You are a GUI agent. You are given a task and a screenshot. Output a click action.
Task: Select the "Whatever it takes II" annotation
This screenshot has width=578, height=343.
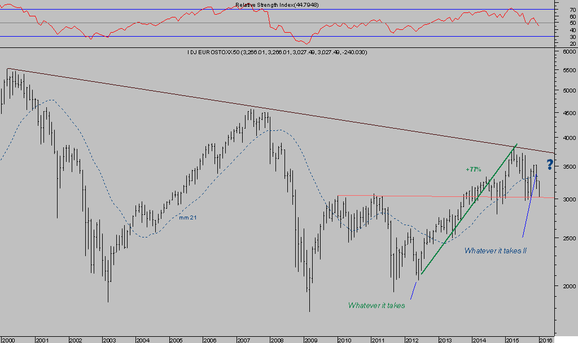click(495, 250)
